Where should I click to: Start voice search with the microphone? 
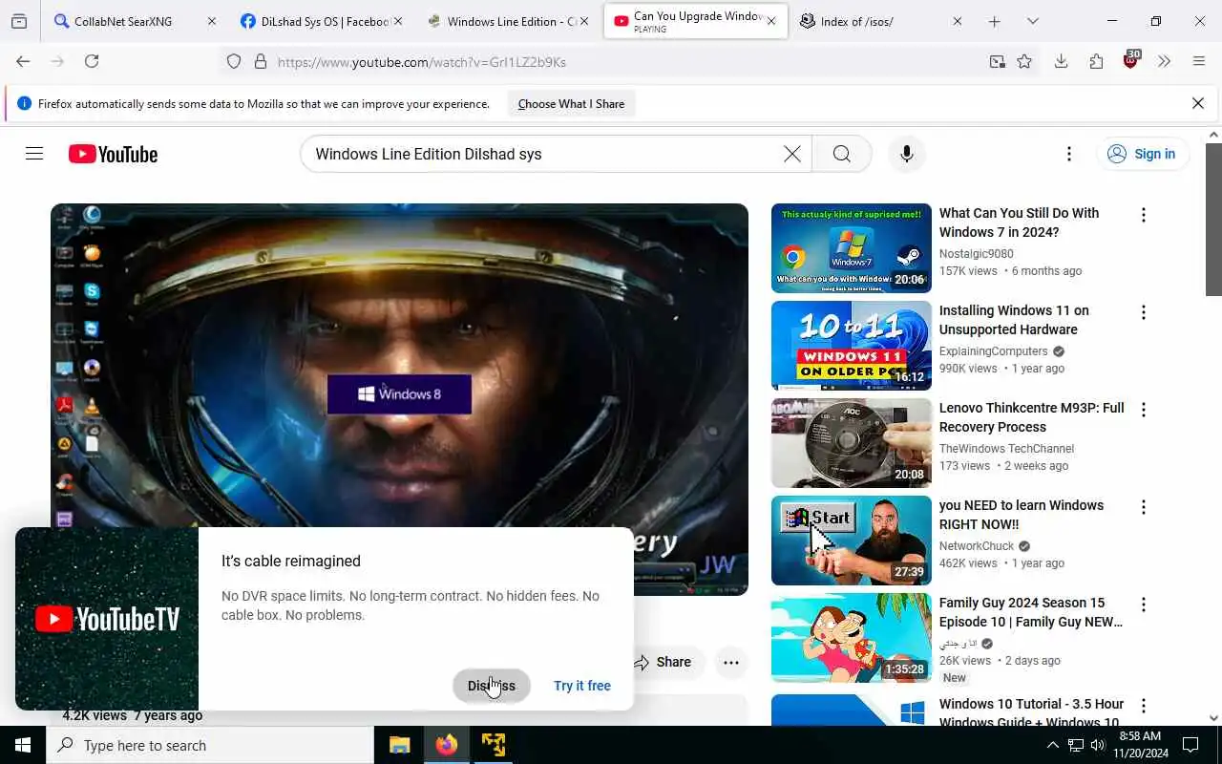pos(907,154)
